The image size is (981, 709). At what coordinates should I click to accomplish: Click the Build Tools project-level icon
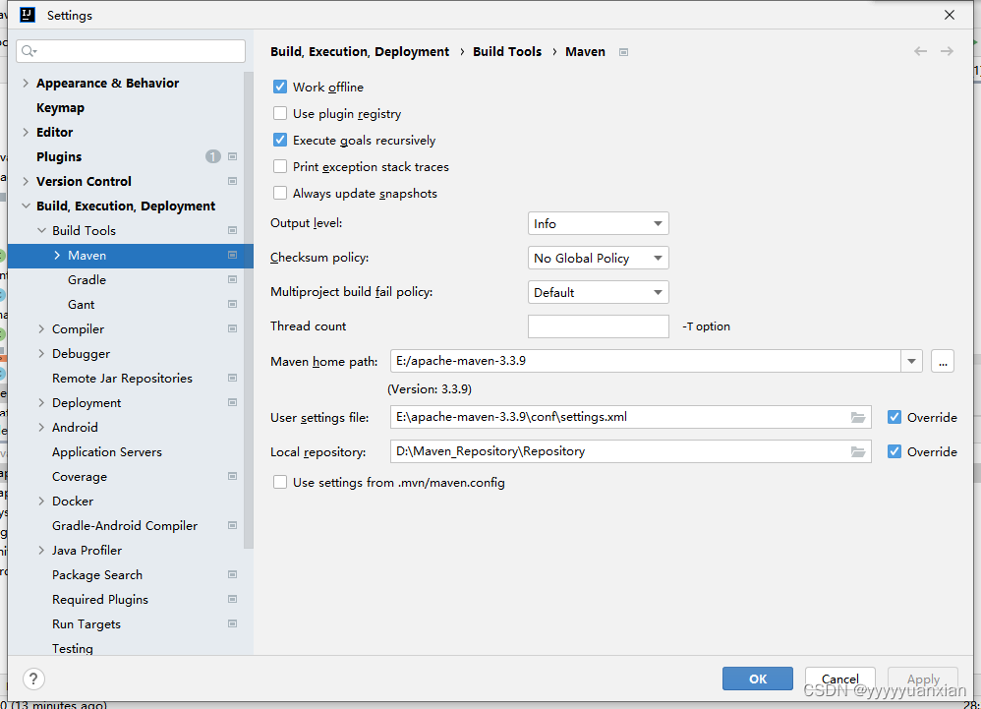pyautogui.click(x=232, y=231)
